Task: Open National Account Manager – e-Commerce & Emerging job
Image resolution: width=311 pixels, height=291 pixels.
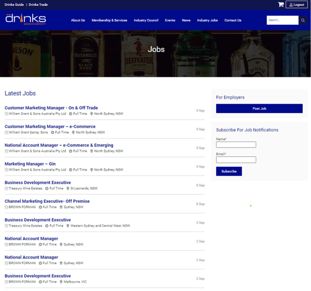Action: 59,145
